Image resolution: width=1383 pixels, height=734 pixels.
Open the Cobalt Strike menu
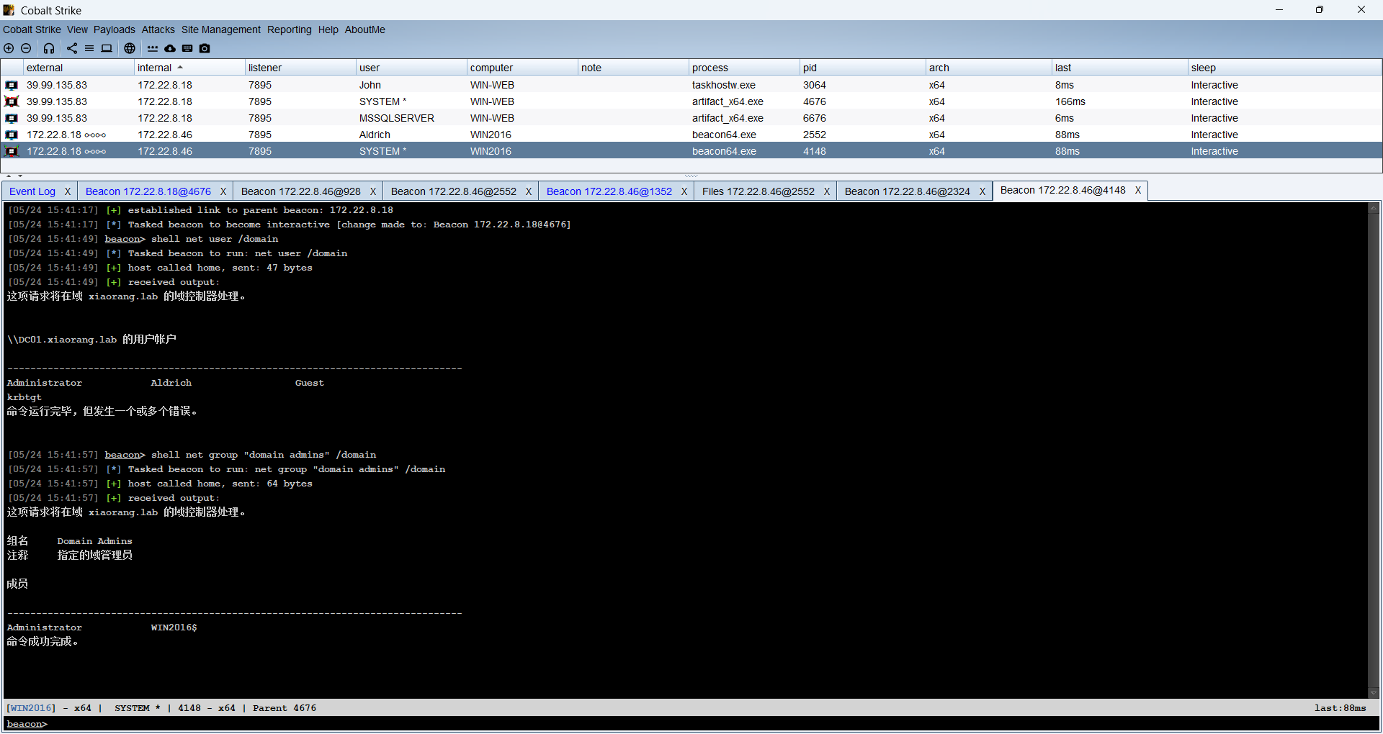click(x=32, y=30)
